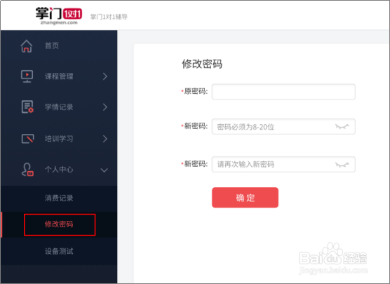The width and height of the screenshot is (390, 284).
Task: Click the 掌门1对1 logo
Action: [x=59, y=16]
